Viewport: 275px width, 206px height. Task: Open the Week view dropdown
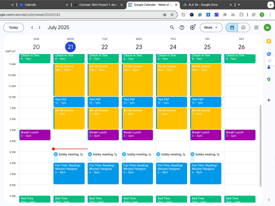point(211,27)
